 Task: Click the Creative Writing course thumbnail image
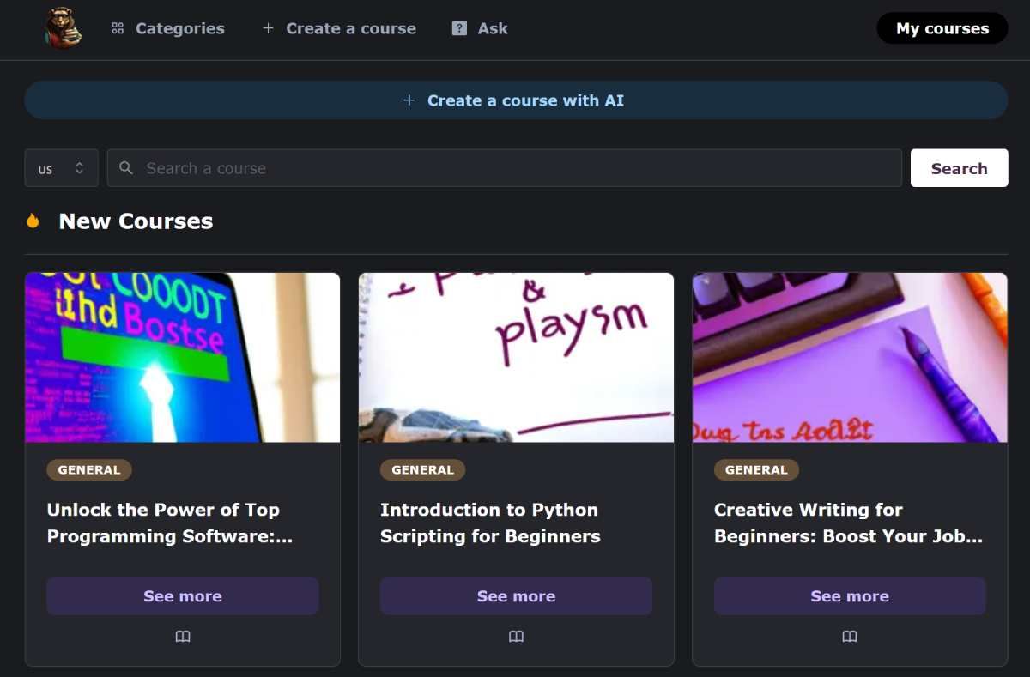(849, 357)
